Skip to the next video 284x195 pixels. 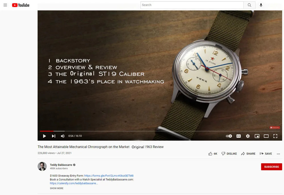(x=53, y=136)
